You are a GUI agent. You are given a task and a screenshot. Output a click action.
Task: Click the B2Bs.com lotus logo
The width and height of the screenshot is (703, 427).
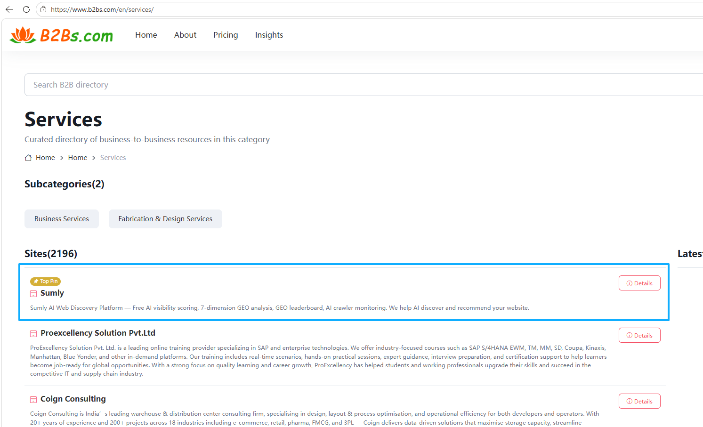point(23,35)
